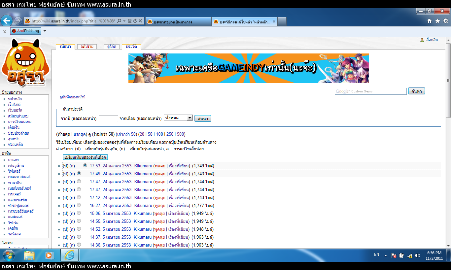The image size is (451, 270).
Task: Open the อภิปราย wiki tab
Action: [87, 47]
